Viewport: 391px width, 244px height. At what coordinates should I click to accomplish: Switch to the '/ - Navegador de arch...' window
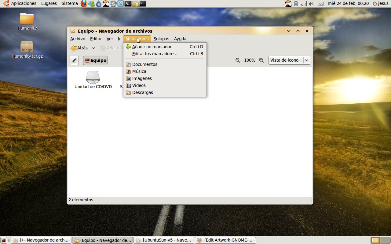click(x=41, y=240)
